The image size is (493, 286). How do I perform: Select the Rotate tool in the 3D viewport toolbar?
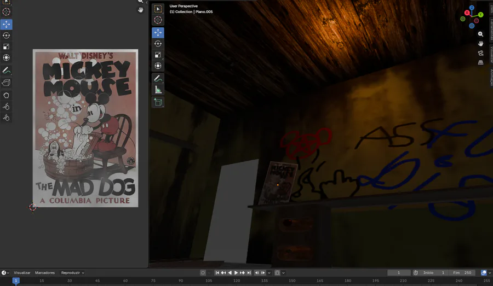click(x=158, y=44)
